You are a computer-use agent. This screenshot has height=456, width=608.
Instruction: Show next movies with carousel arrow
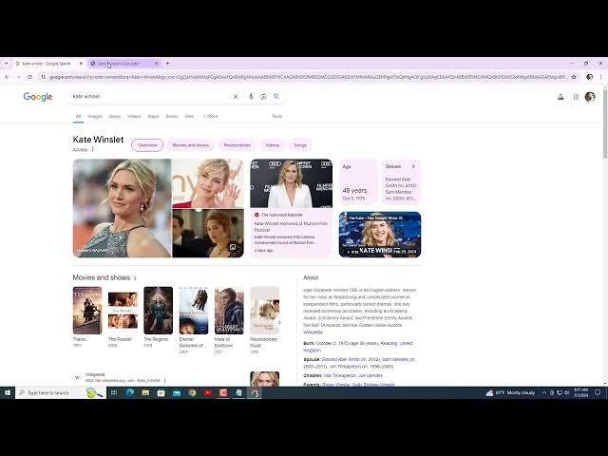click(279, 322)
